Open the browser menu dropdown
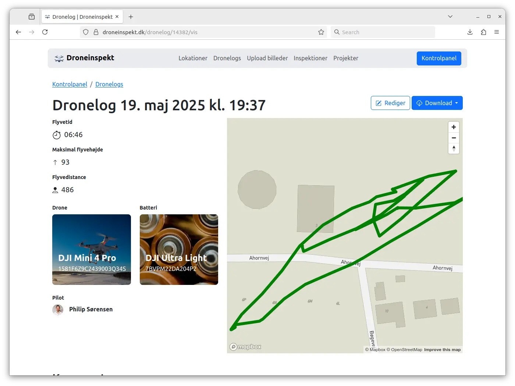The image size is (515, 386). (497, 32)
